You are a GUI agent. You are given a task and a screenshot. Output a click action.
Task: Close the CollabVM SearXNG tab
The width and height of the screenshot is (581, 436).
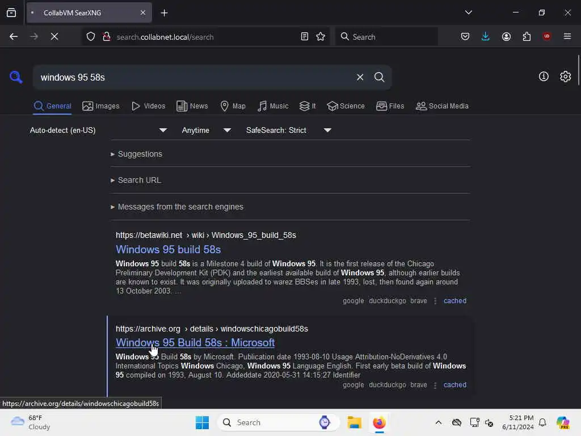143,12
